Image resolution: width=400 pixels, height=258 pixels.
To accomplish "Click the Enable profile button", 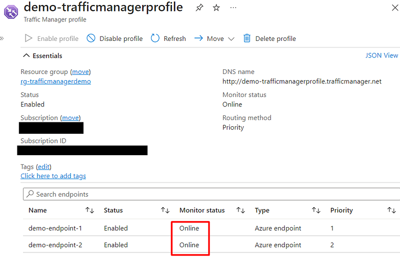I will click(x=51, y=38).
